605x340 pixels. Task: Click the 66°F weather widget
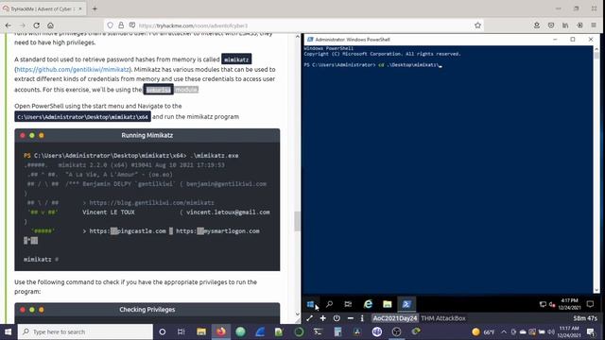tap(483, 331)
